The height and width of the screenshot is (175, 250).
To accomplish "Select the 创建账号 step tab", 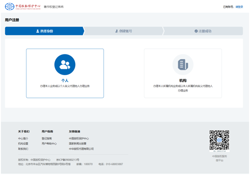I will tap(123, 31).
